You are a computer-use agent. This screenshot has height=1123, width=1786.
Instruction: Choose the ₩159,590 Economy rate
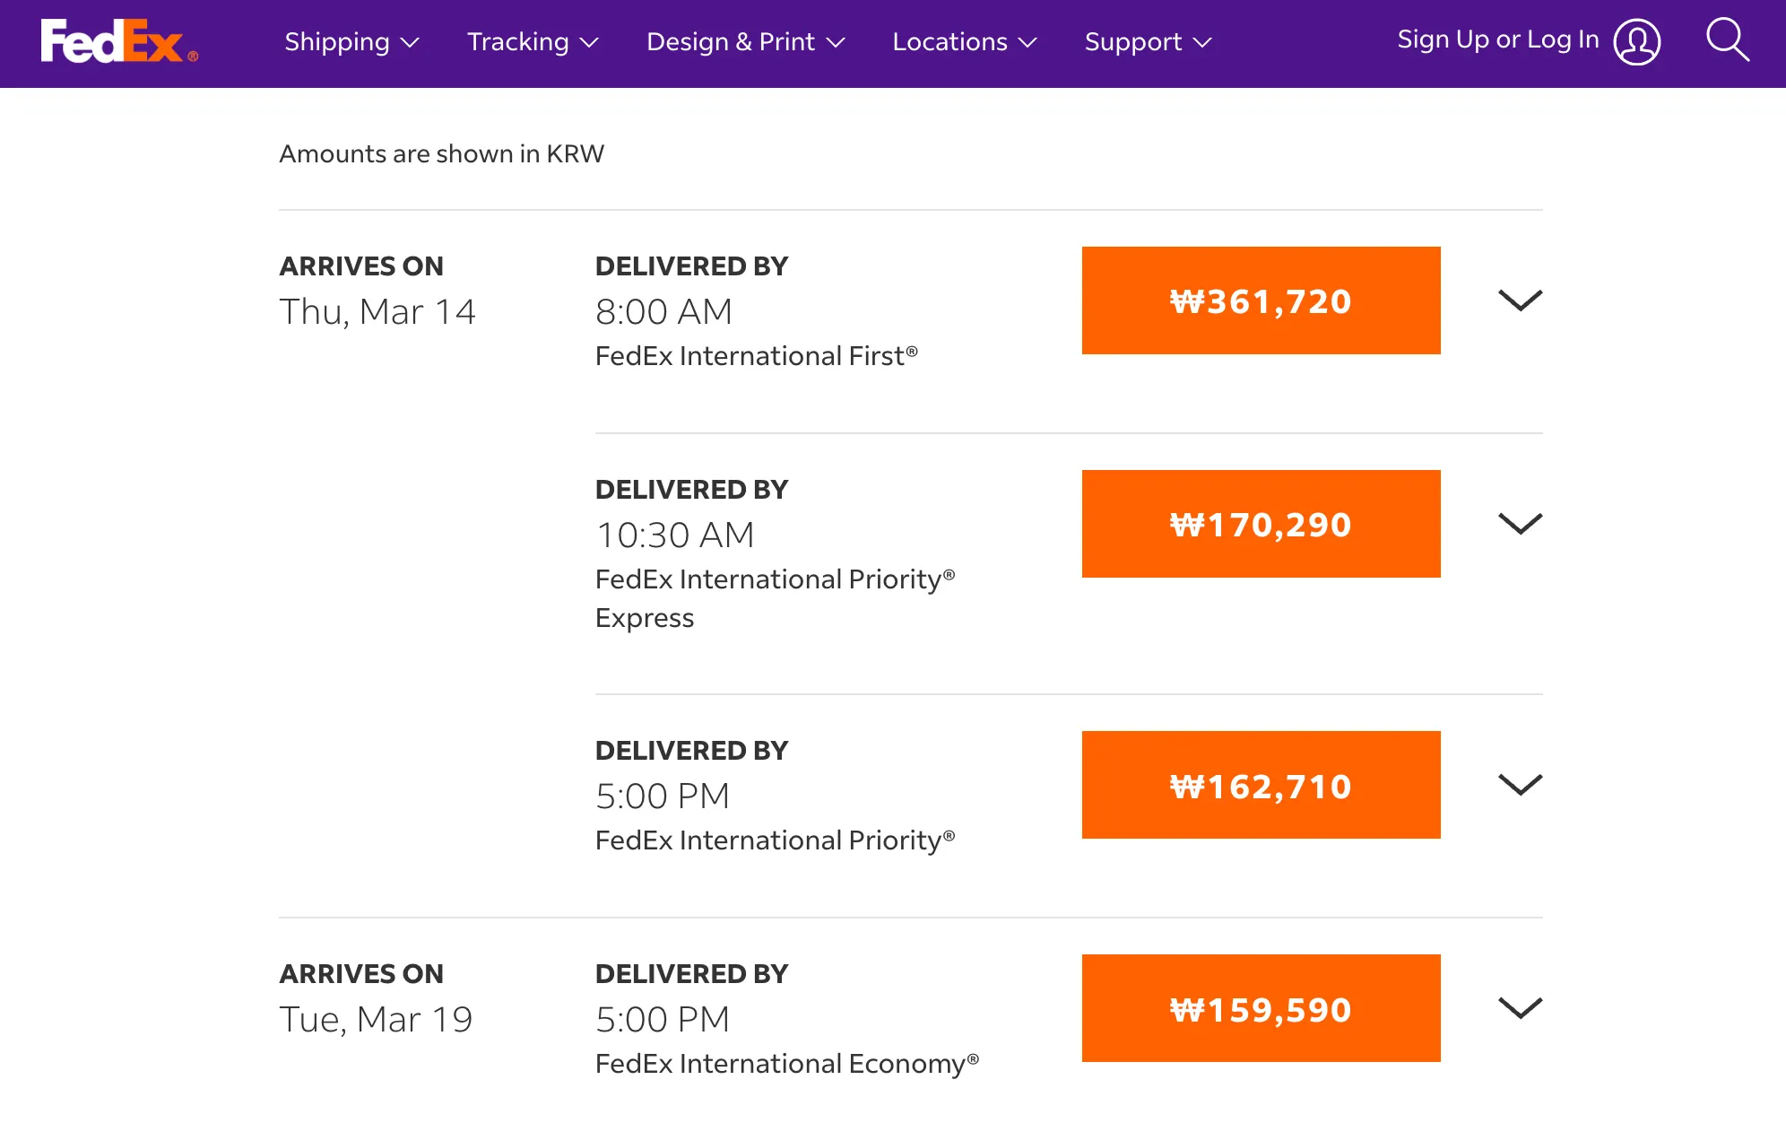coord(1261,1008)
